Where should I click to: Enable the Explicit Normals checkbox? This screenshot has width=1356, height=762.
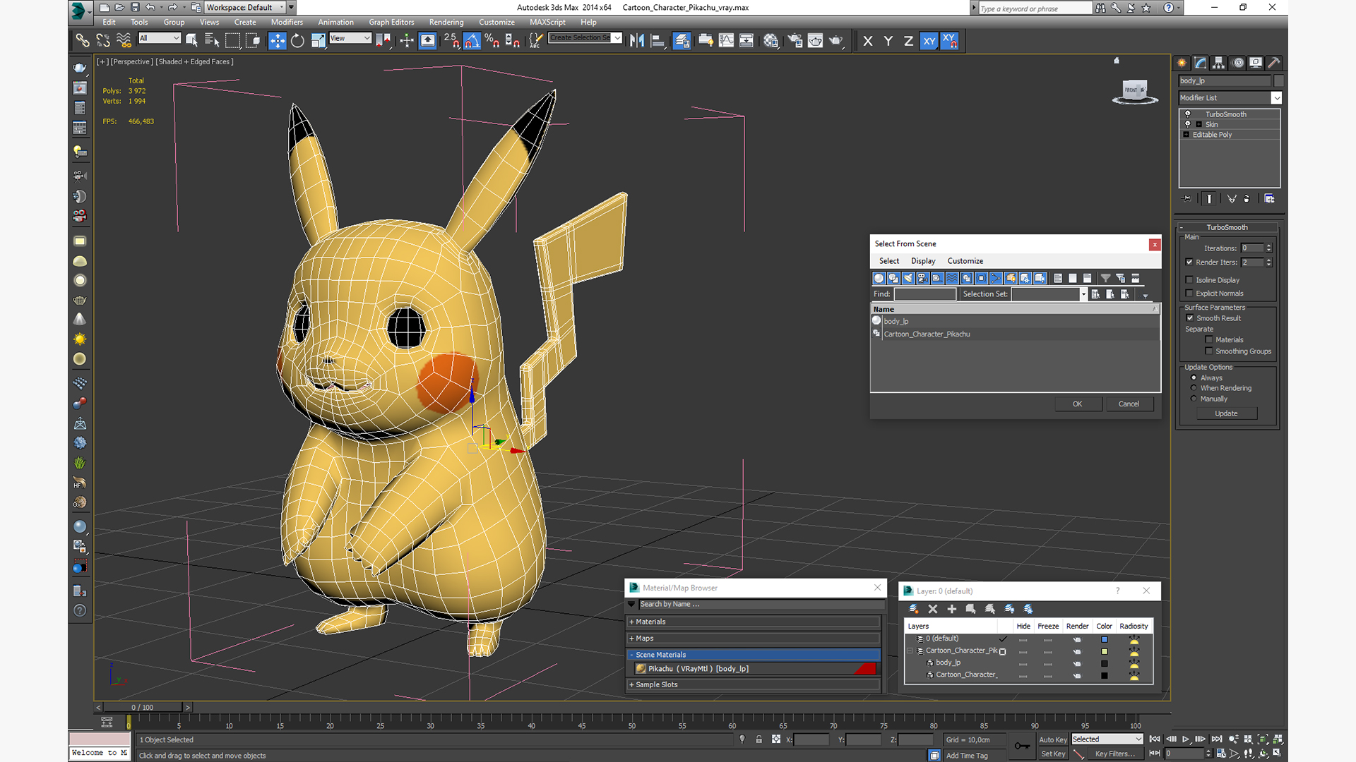coord(1189,294)
